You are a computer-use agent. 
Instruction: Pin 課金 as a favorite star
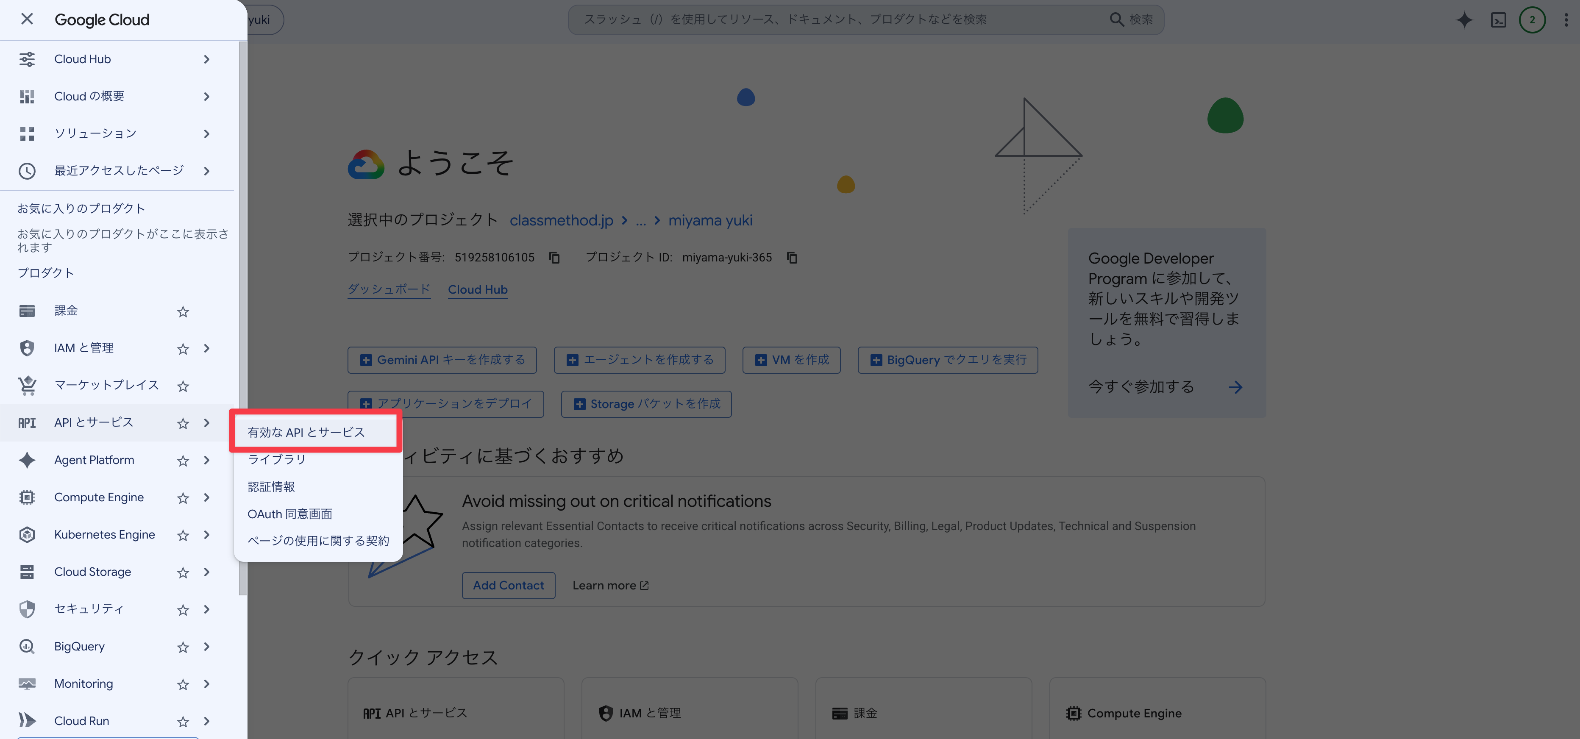tap(183, 311)
